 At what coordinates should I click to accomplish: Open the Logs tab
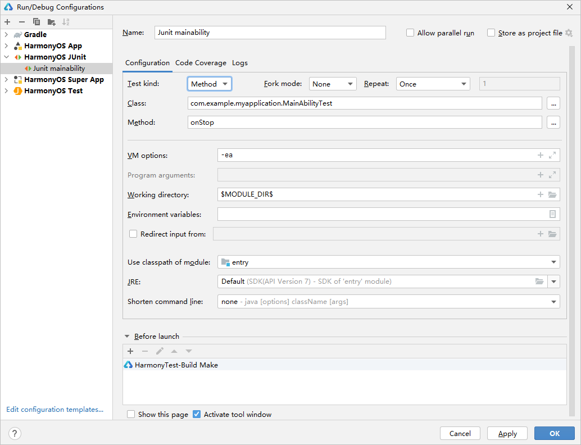tap(240, 63)
